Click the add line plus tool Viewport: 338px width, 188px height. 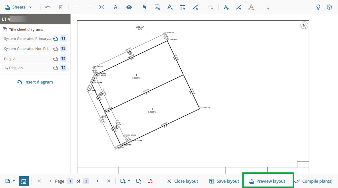pos(239,7)
